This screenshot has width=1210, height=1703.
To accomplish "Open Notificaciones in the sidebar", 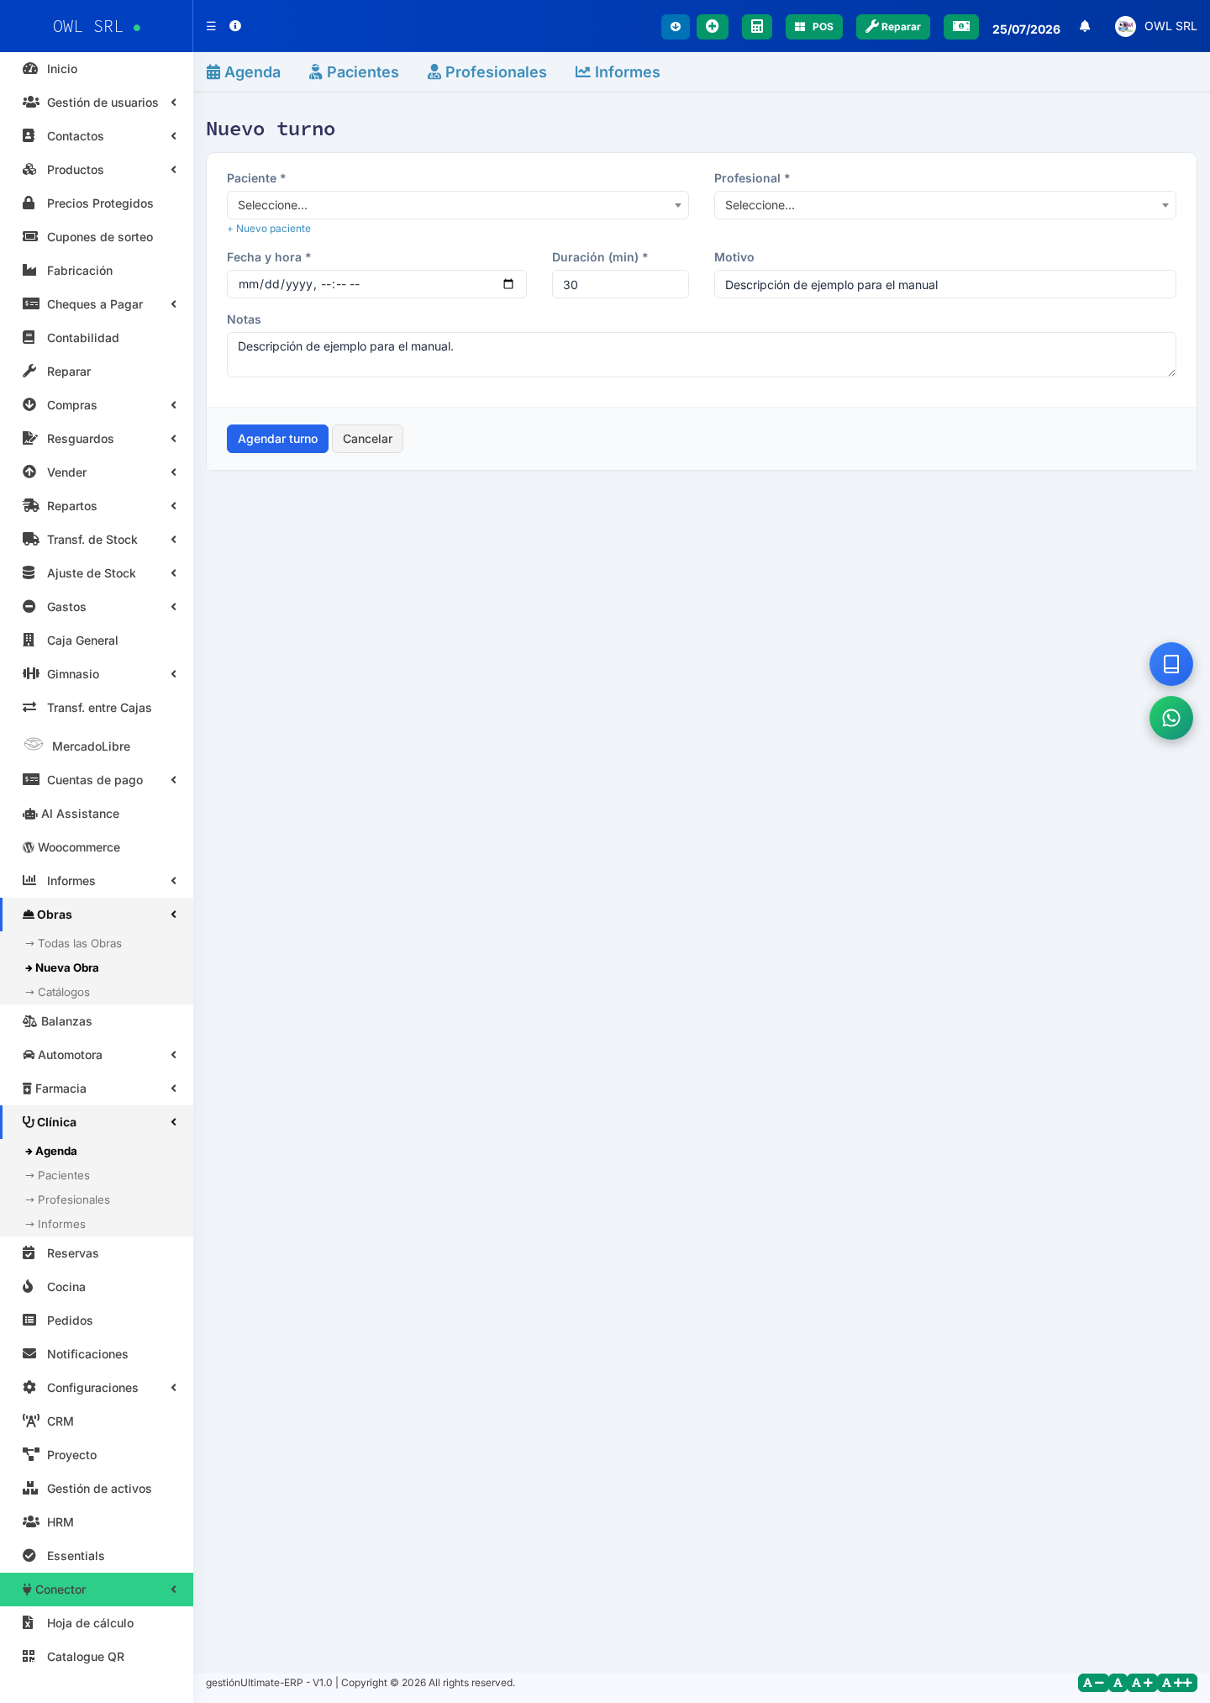I will [x=97, y=1354].
